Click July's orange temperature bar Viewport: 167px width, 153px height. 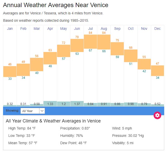(x=90, y=42)
